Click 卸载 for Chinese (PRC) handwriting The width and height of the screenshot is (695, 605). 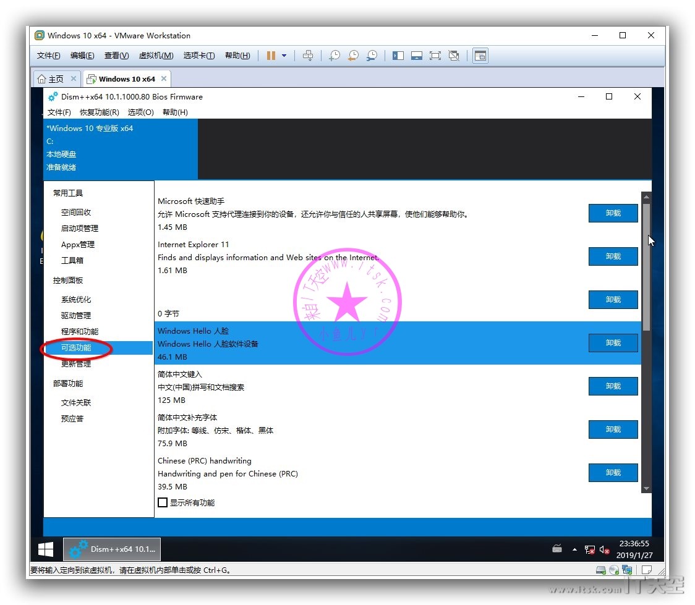613,473
